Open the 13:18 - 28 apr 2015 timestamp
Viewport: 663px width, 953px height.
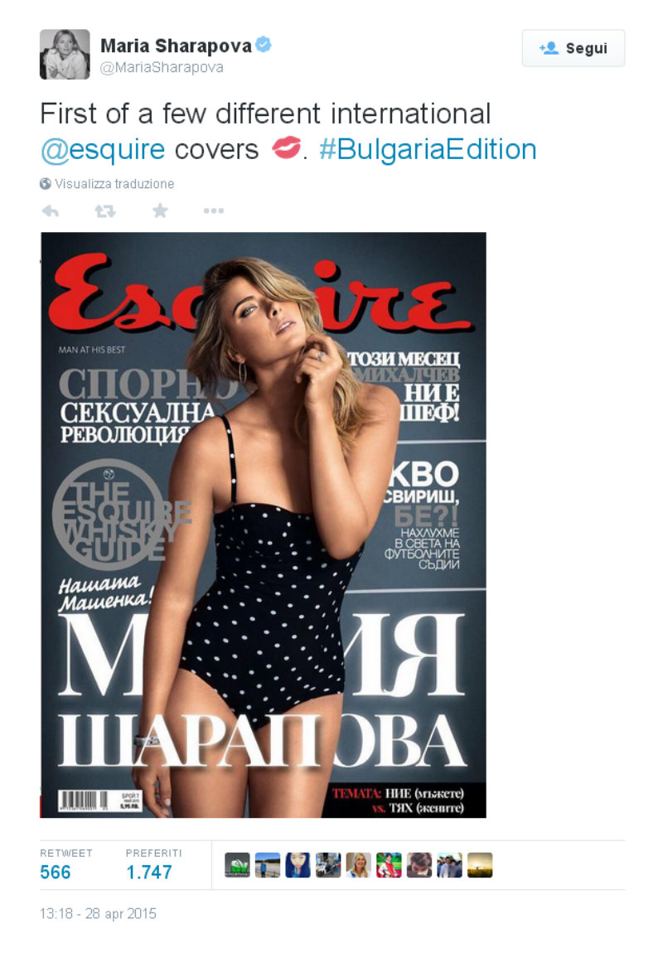click(x=98, y=913)
